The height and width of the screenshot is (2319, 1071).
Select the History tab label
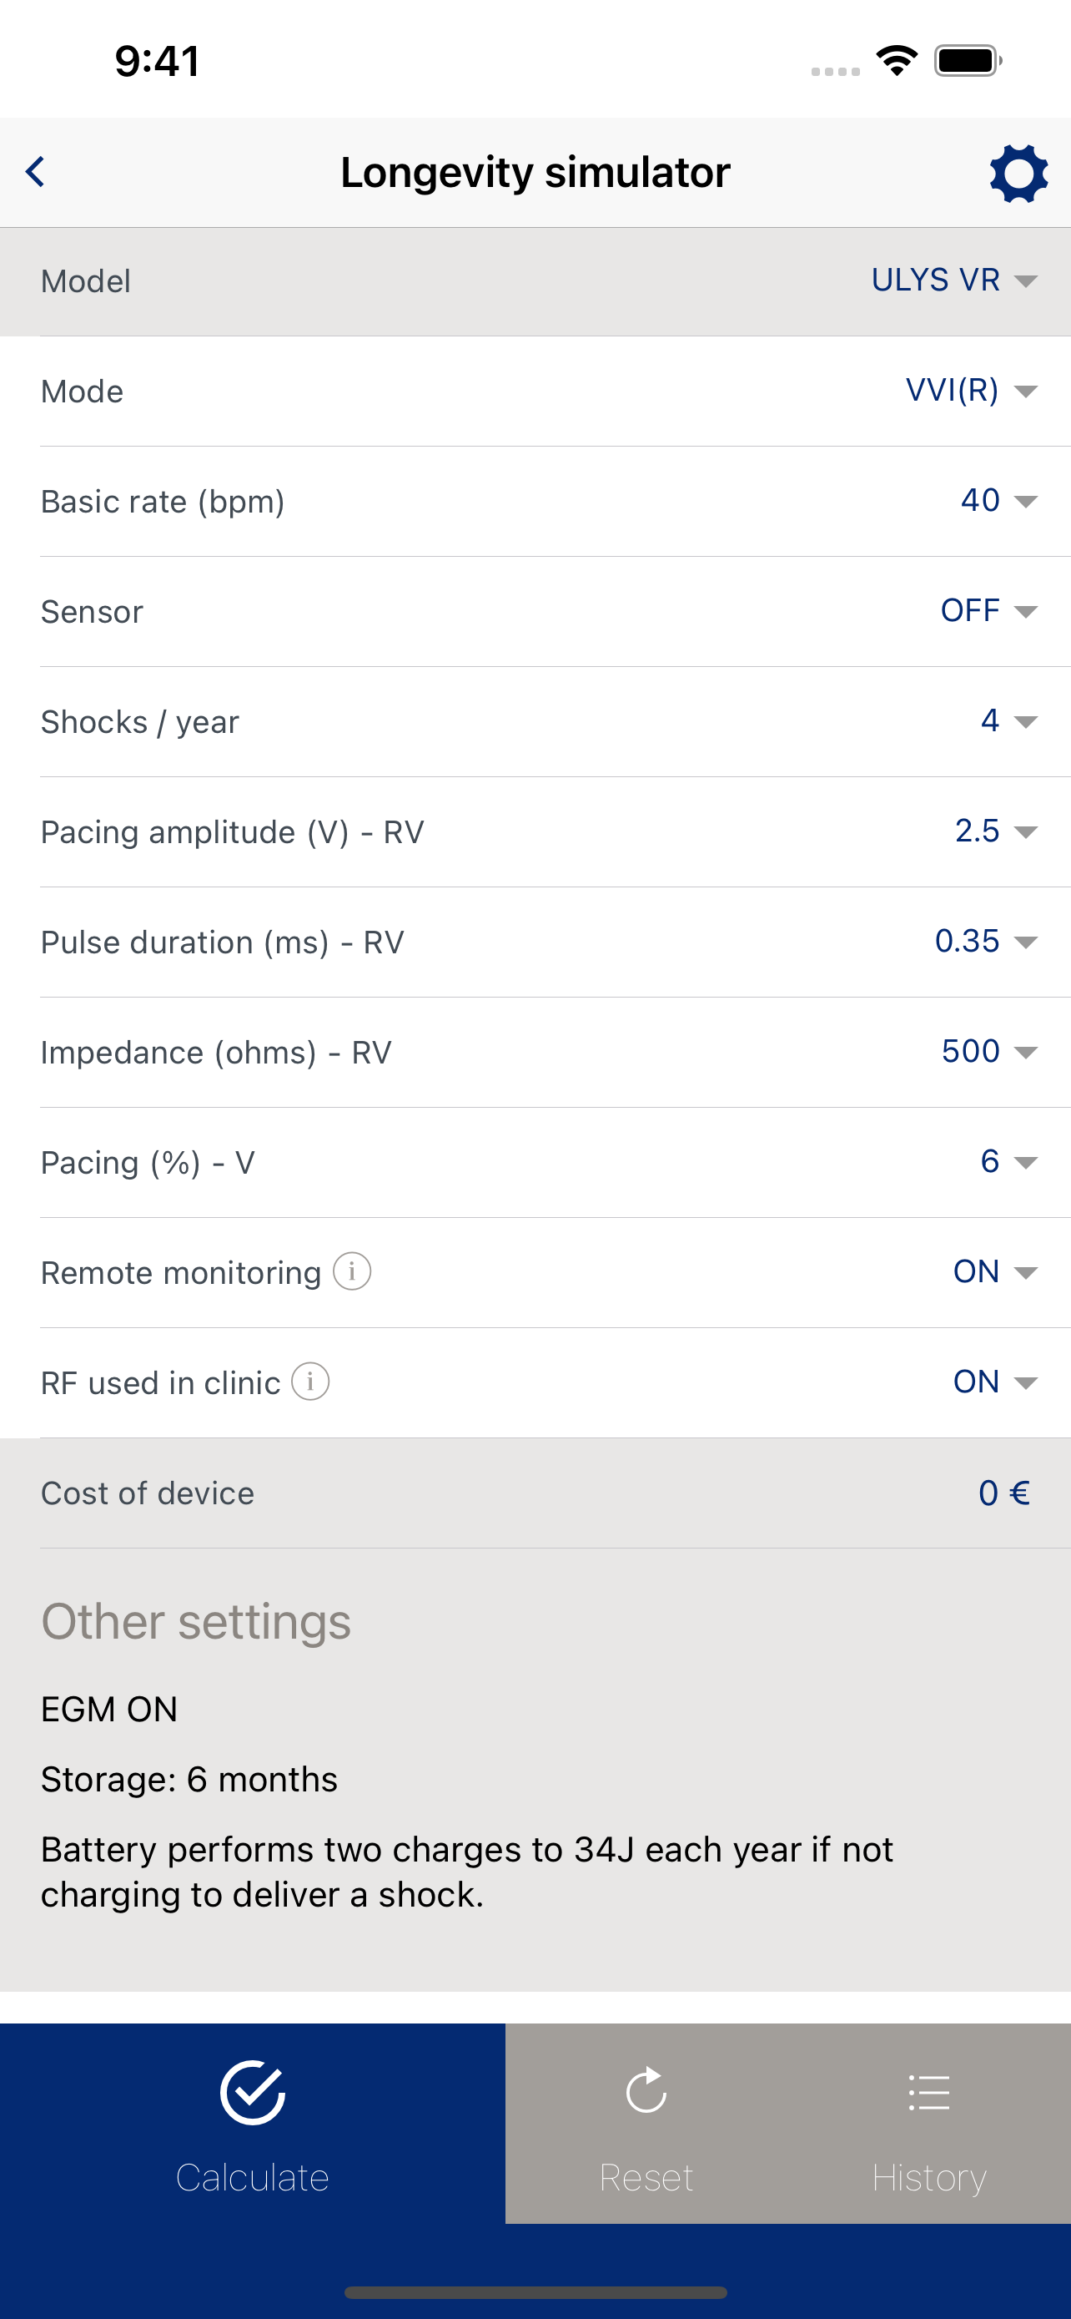(x=929, y=2178)
